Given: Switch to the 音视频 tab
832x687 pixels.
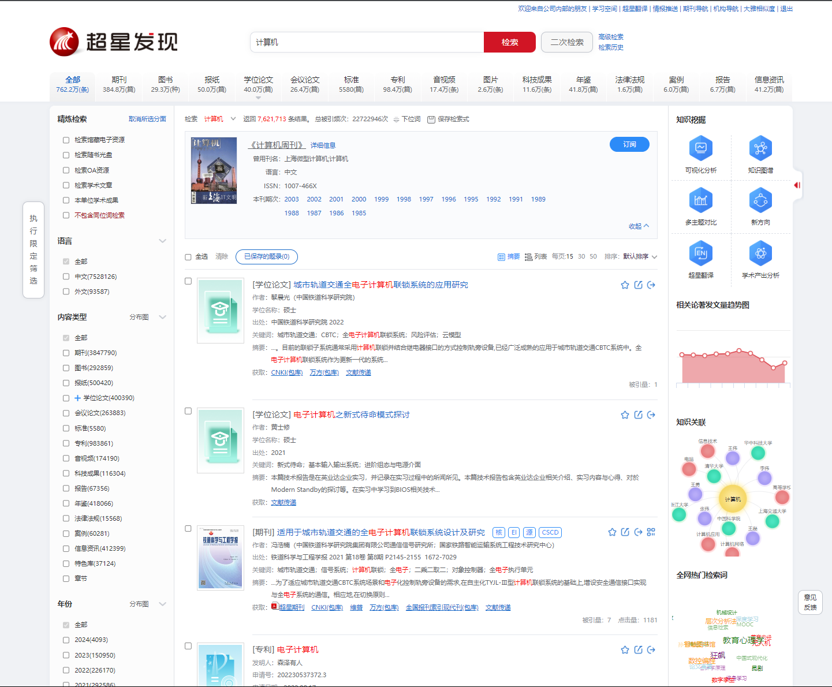Looking at the screenshot, I should coord(444,84).
